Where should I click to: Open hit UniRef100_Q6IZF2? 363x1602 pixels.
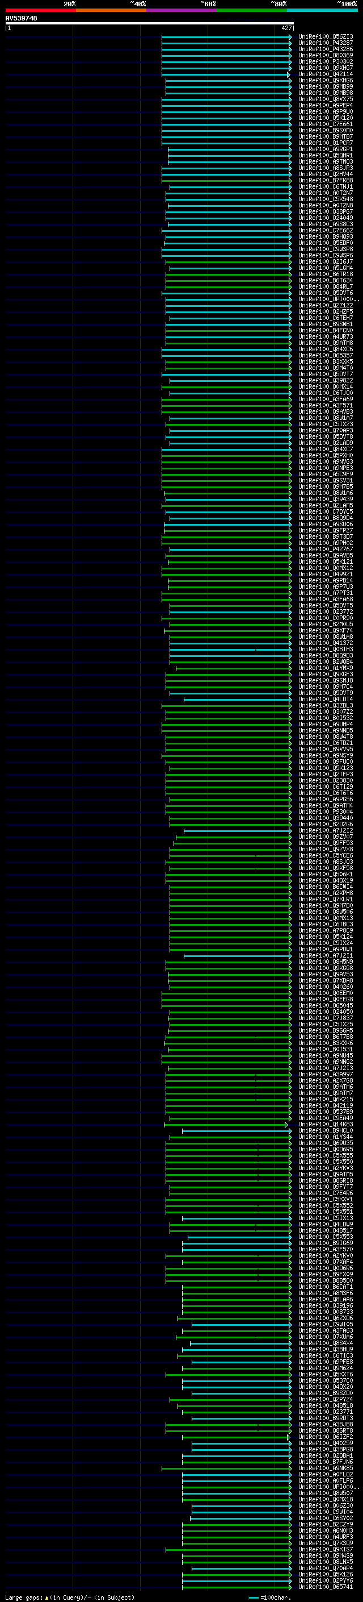pyautogui.click(x=325, y=1437)
